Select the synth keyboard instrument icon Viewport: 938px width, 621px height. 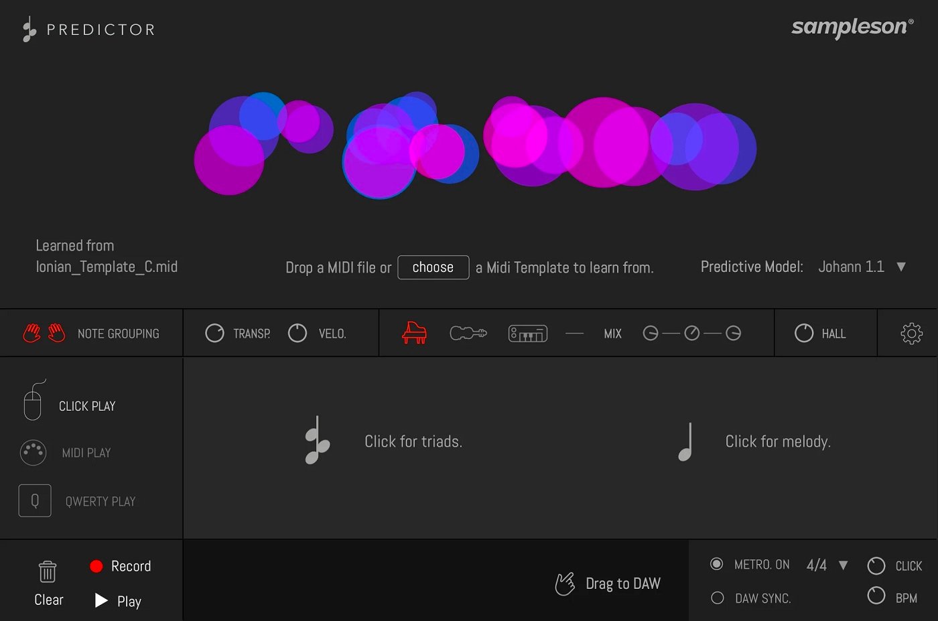(527, 333)
